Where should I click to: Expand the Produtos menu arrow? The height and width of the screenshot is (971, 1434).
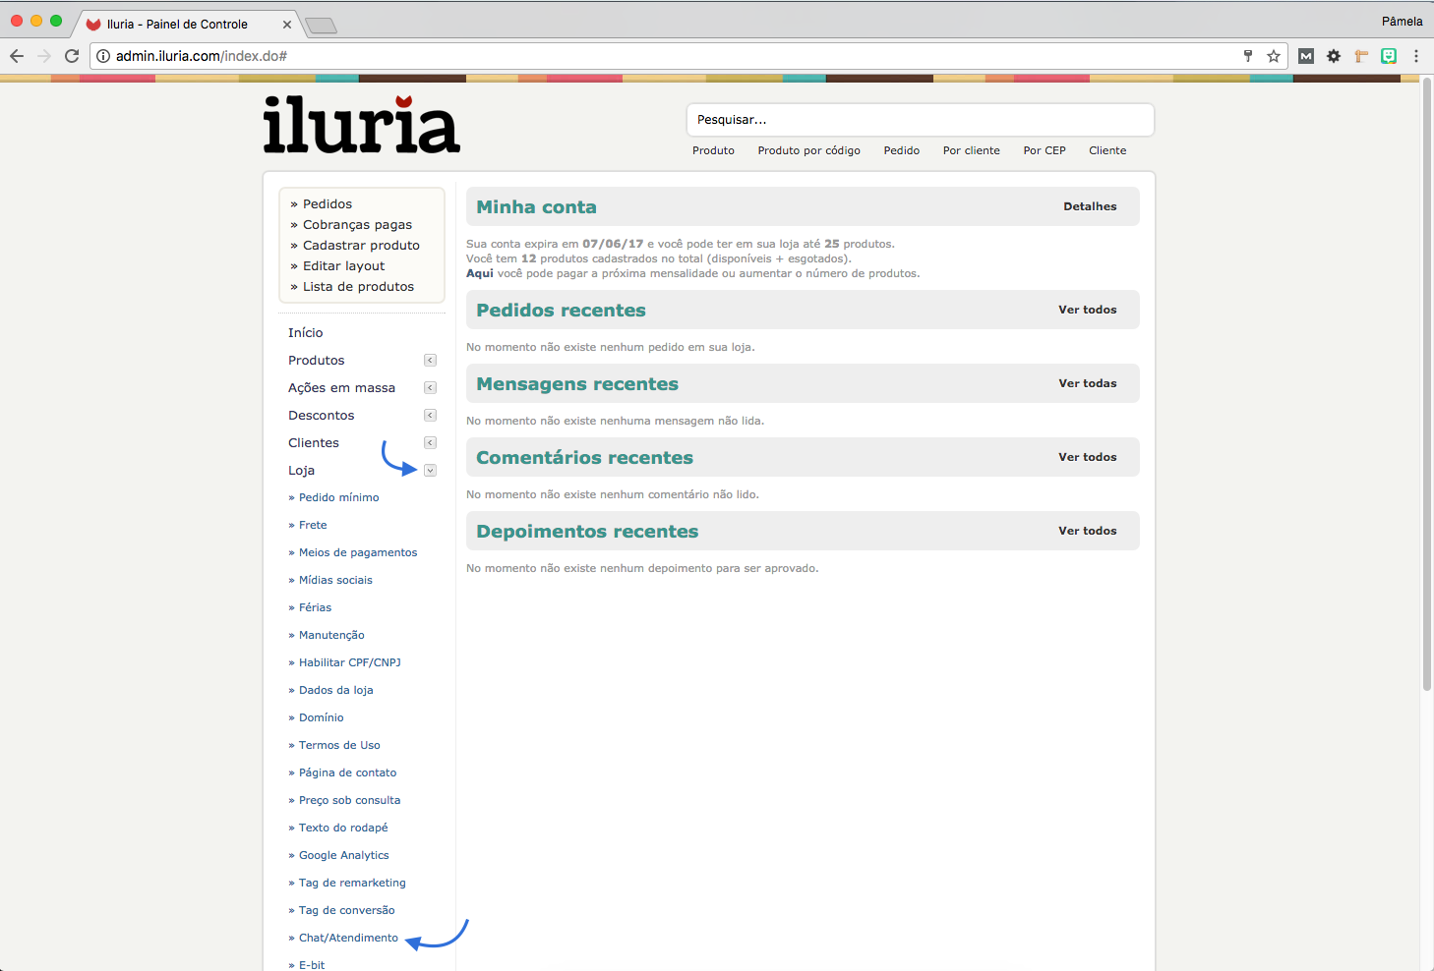(x=430, y=361)
